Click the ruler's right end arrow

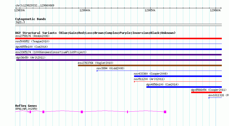(221, 8)
